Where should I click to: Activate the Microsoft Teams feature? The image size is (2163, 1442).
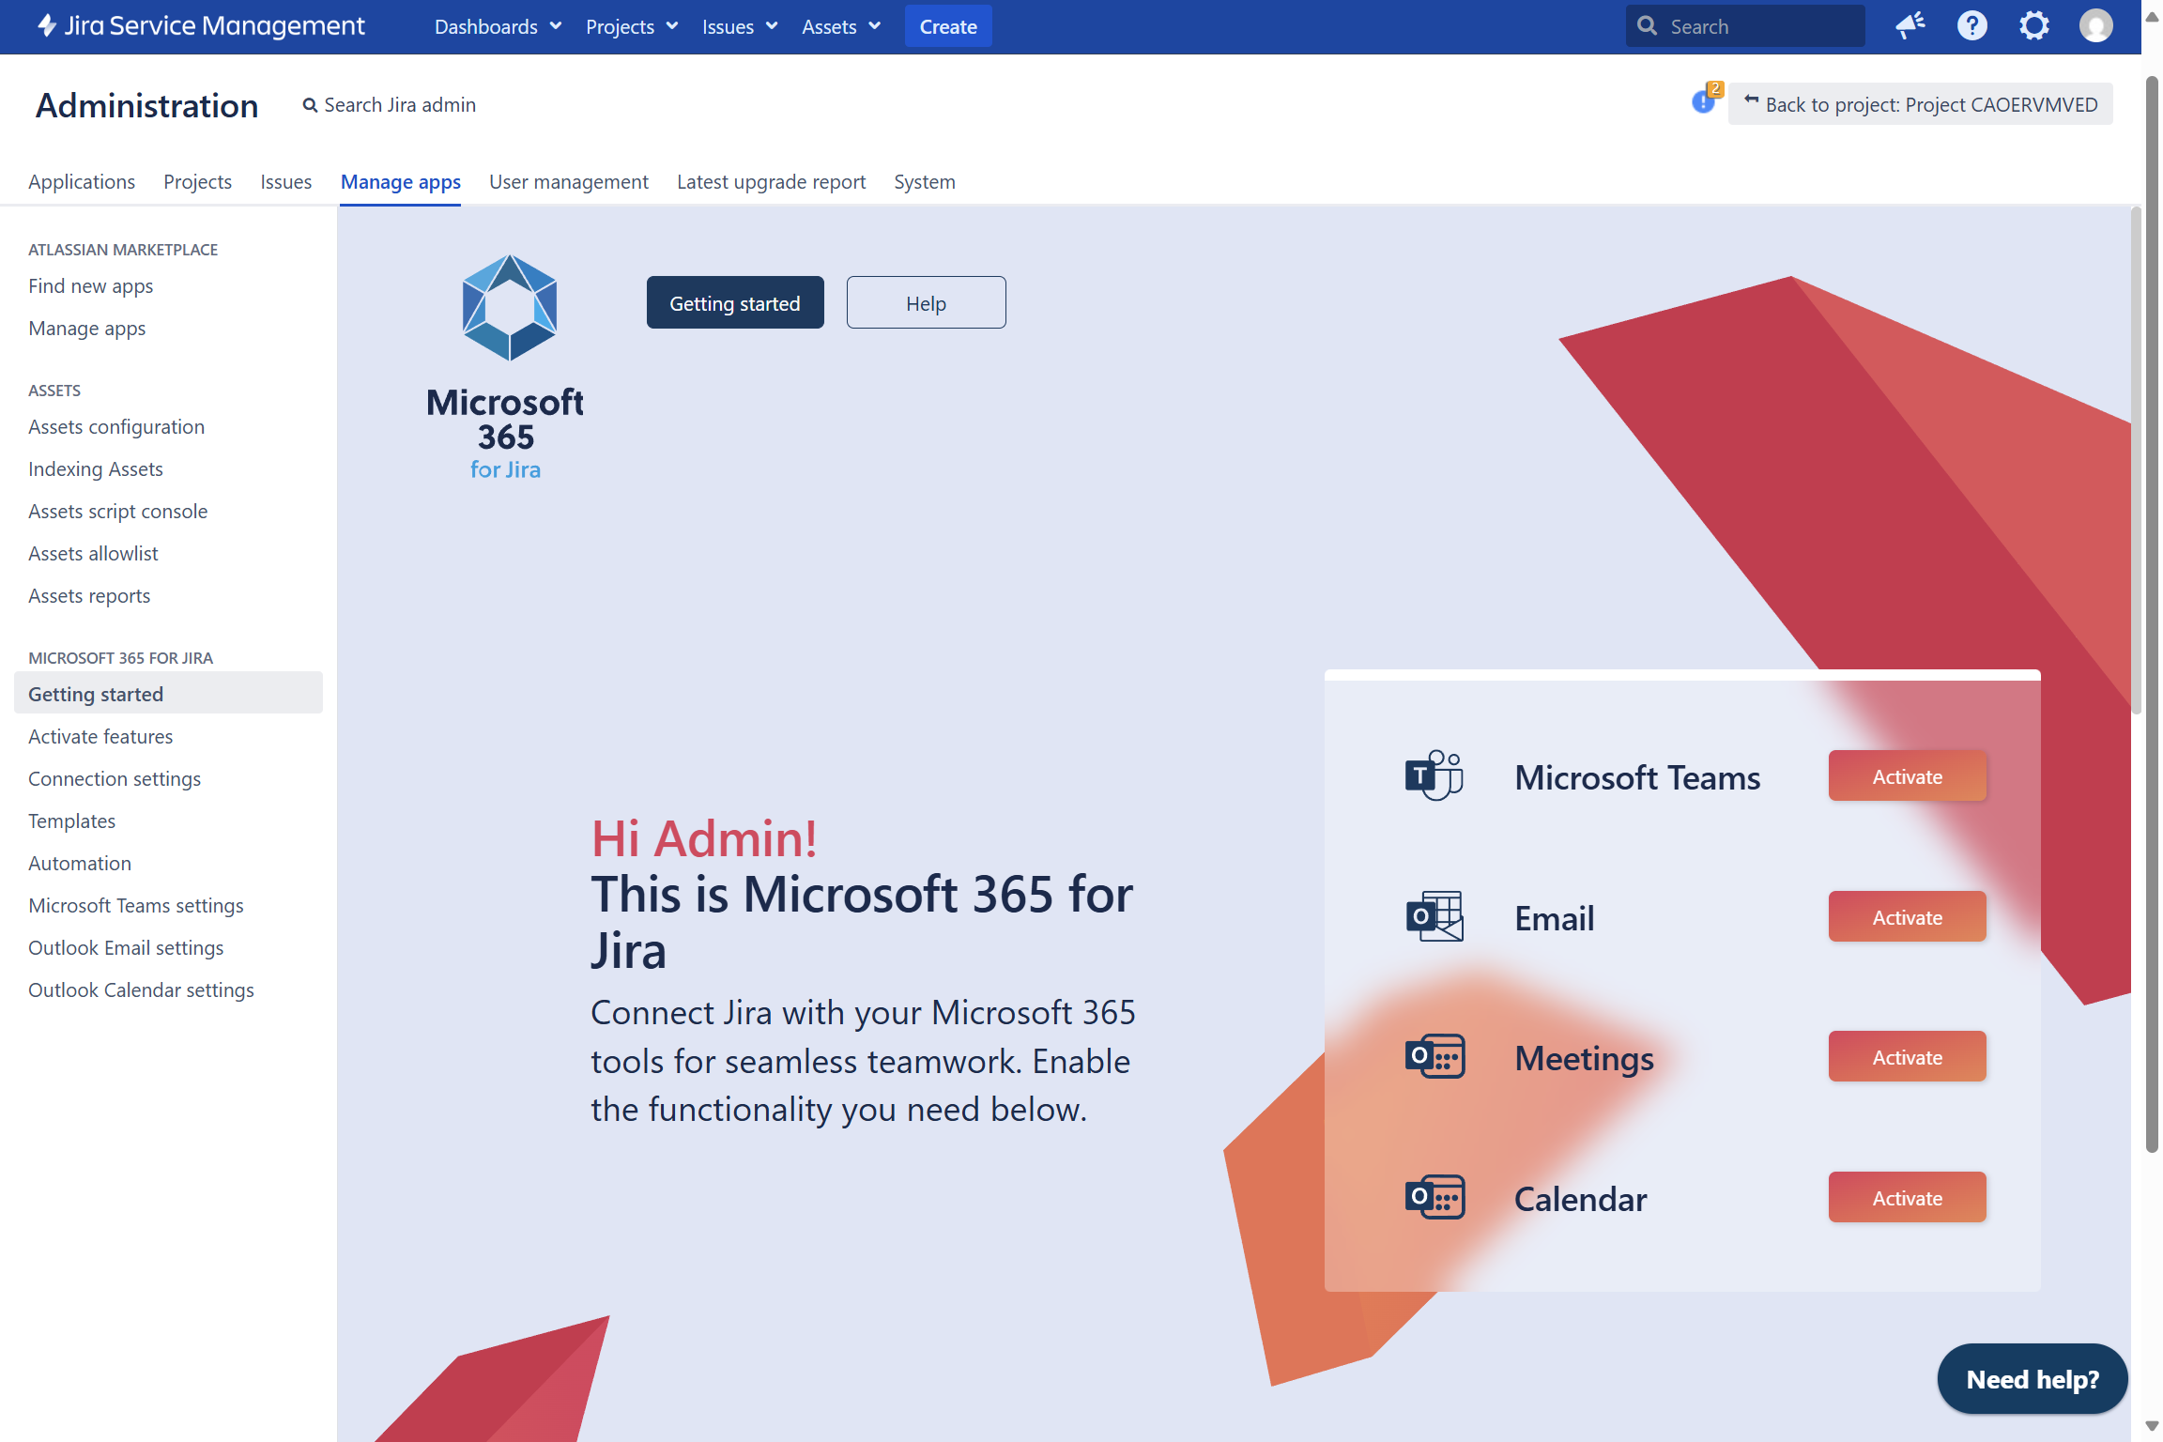tap(1906, 776)
